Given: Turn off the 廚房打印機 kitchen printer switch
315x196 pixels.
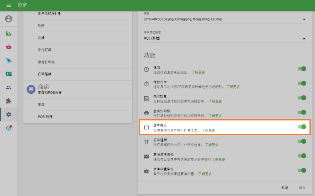Looking at the screenshot, I should (x=302, y=112).
